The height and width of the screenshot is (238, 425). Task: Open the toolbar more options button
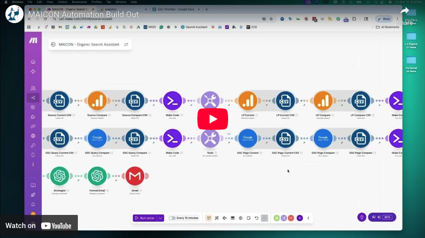(264, 218)
